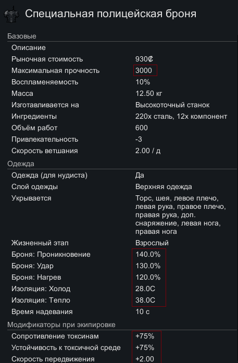Click the 130.0% Броня: Удар value
This screenshot has width=238, height=363.
148,266
